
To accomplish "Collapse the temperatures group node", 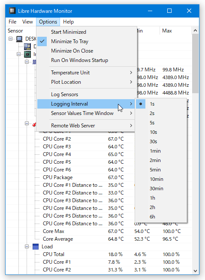I will [x=27, y=124].
